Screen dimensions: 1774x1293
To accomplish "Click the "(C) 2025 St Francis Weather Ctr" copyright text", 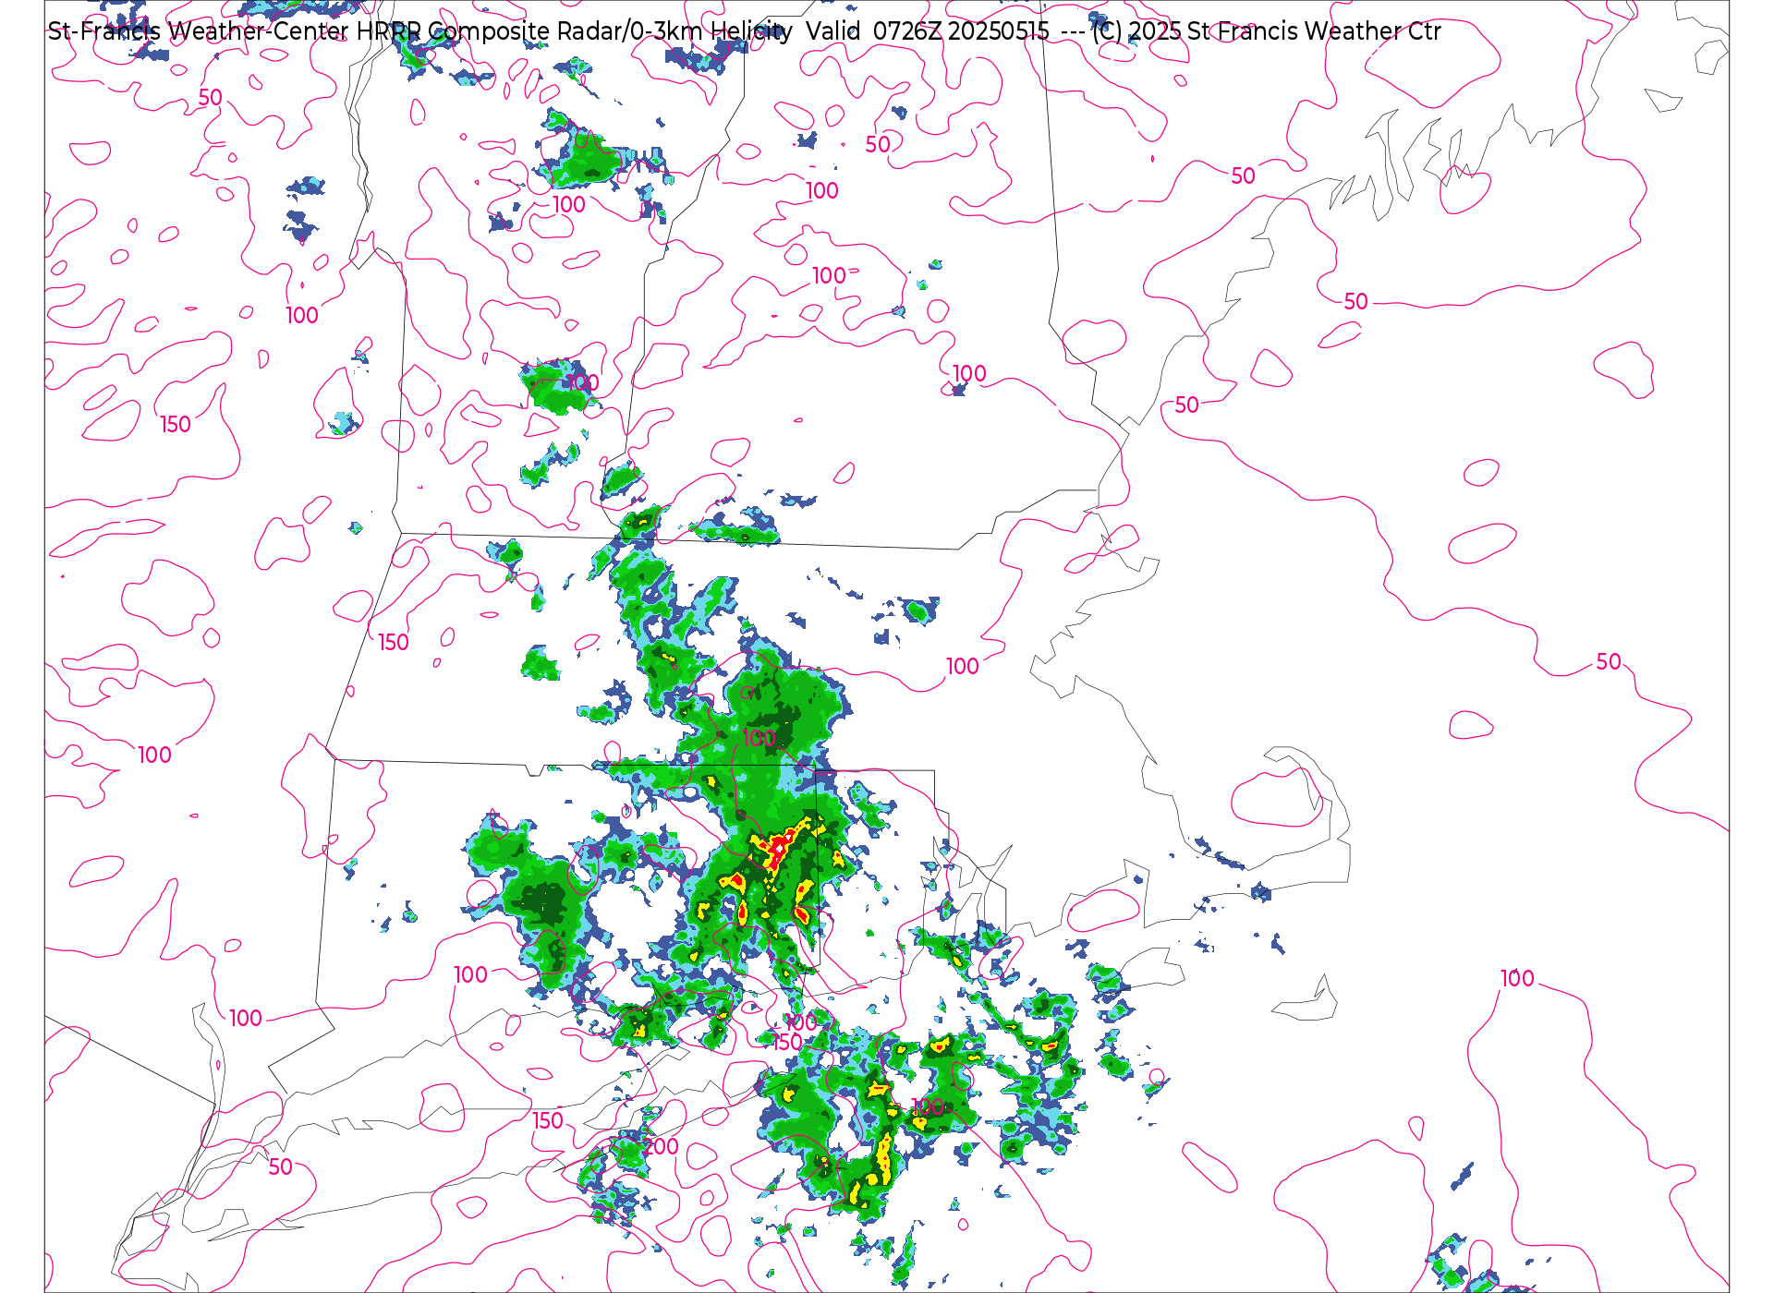I will (x=1267, y=31).
